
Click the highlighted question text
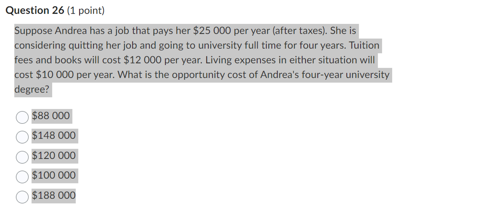(202, 60)
